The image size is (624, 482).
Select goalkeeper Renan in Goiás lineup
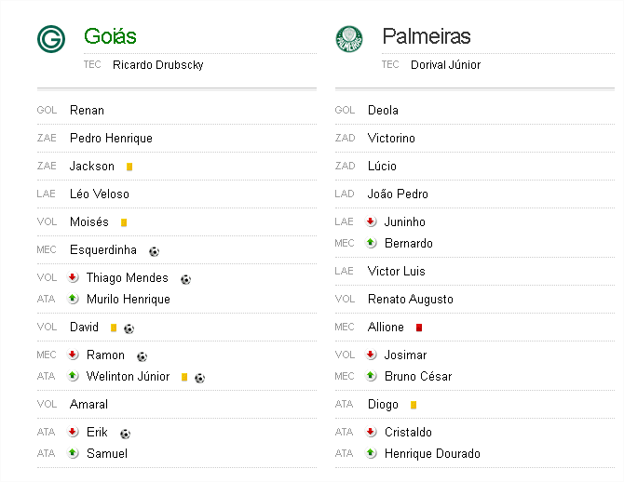coord(87,110)
